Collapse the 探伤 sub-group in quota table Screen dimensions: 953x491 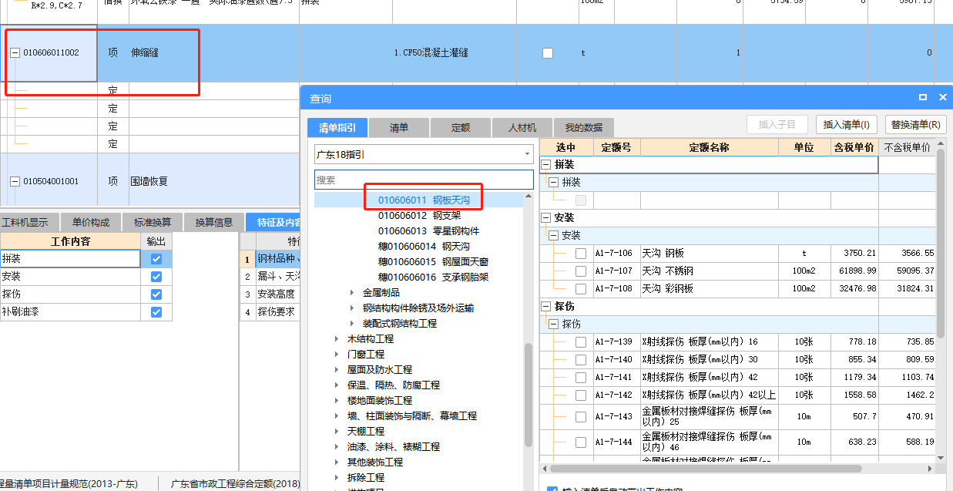pos(553,325)
